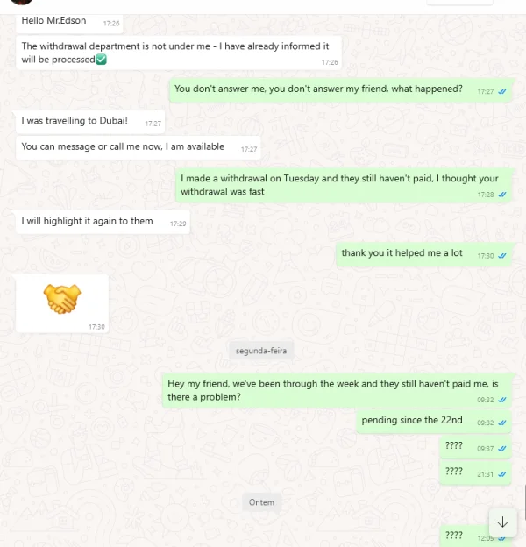
Task: Click read ticks on "thank you it helped me"
Action: point(502,256)
